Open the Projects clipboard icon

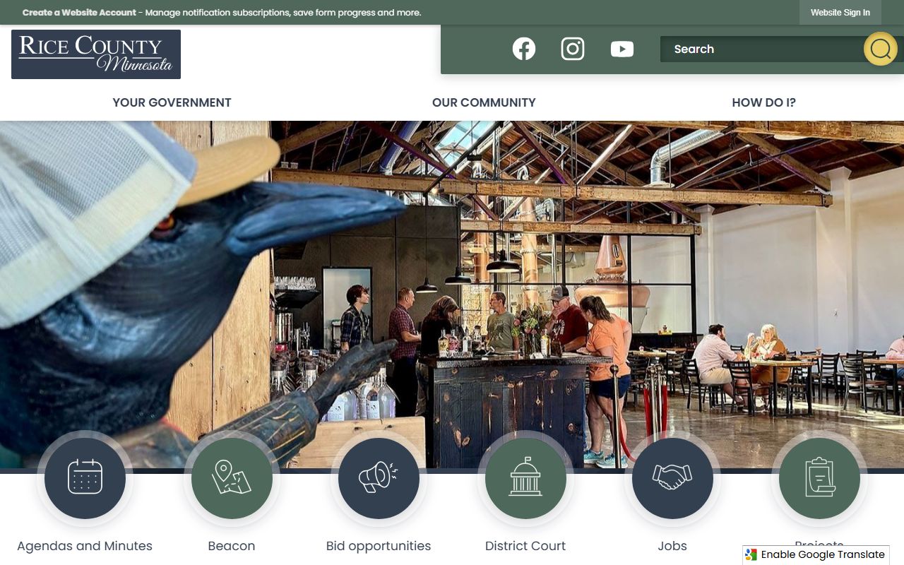[x=819, y=478]
